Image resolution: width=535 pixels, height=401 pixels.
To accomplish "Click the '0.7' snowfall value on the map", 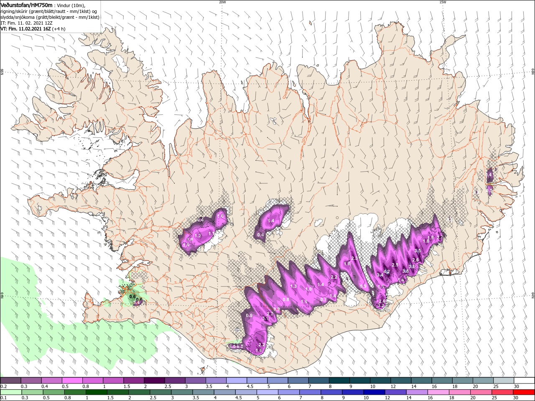I will 323,299.
